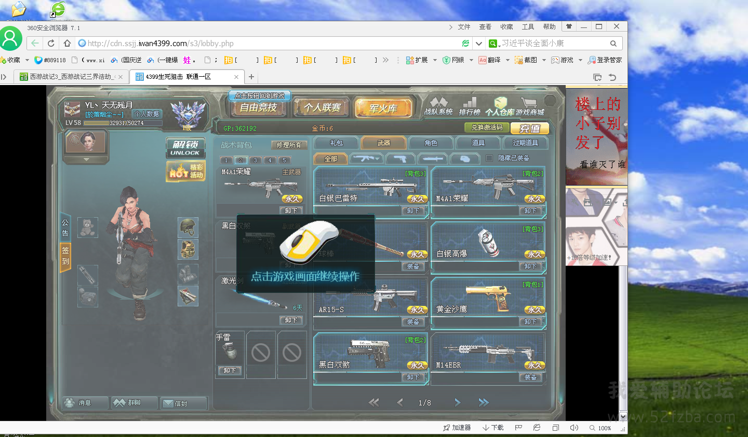Open a new browser tab

[x=251, y=77]
